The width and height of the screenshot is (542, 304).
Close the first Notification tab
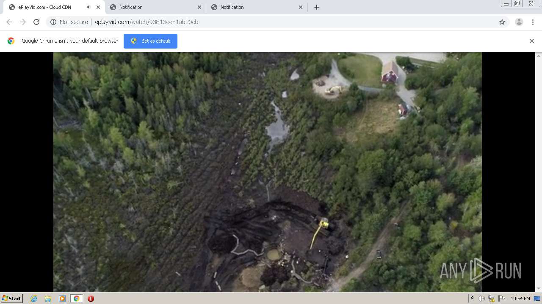199,7
